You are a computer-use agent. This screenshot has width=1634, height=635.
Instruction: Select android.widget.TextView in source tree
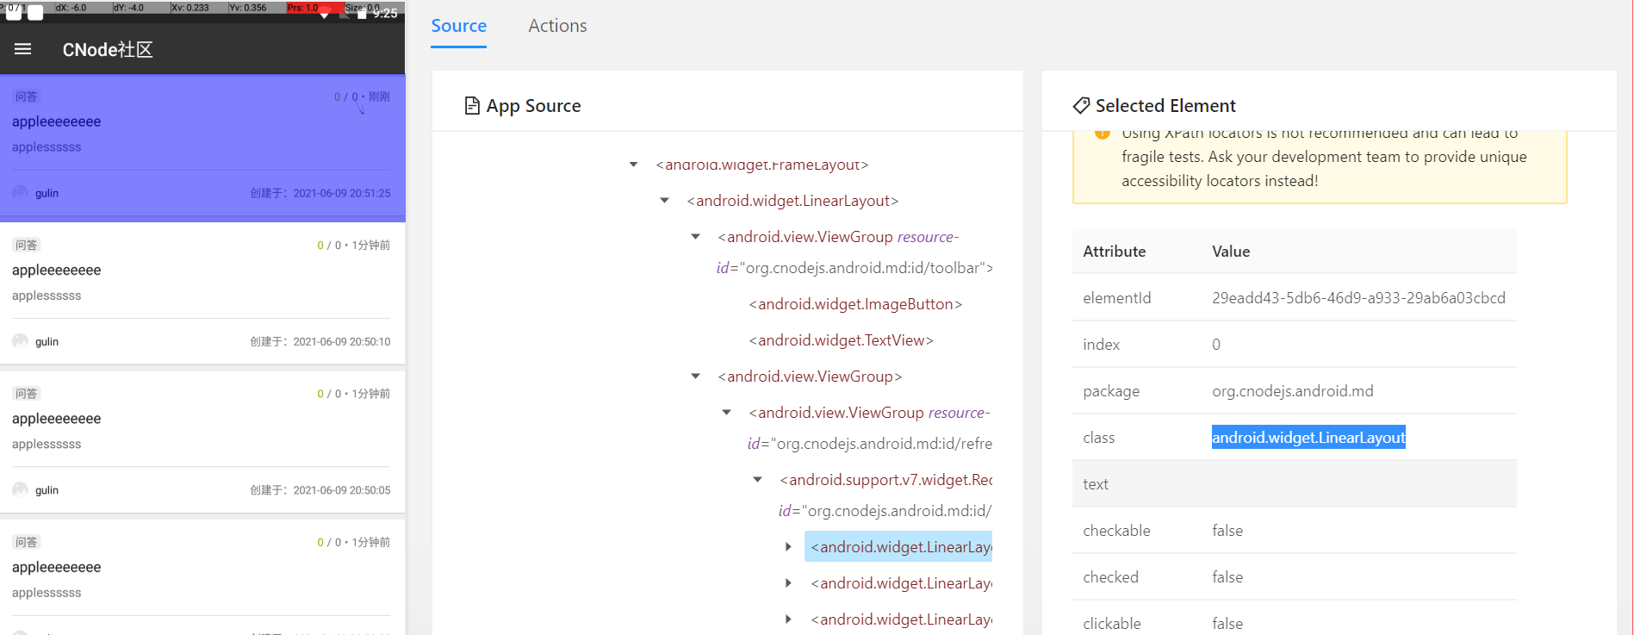pyautogui.click(x=841, y=340)
